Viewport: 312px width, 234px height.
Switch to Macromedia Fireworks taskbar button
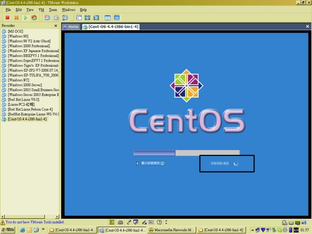click(x=171, y=230)
